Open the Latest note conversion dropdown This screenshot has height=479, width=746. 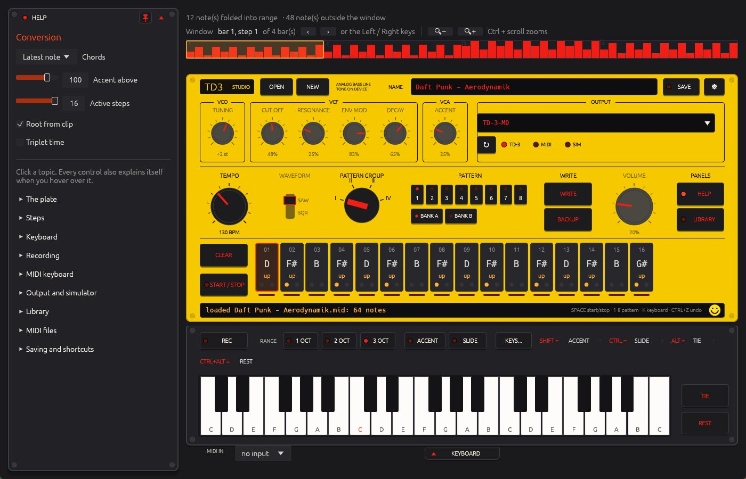click(x=46, y=57)
